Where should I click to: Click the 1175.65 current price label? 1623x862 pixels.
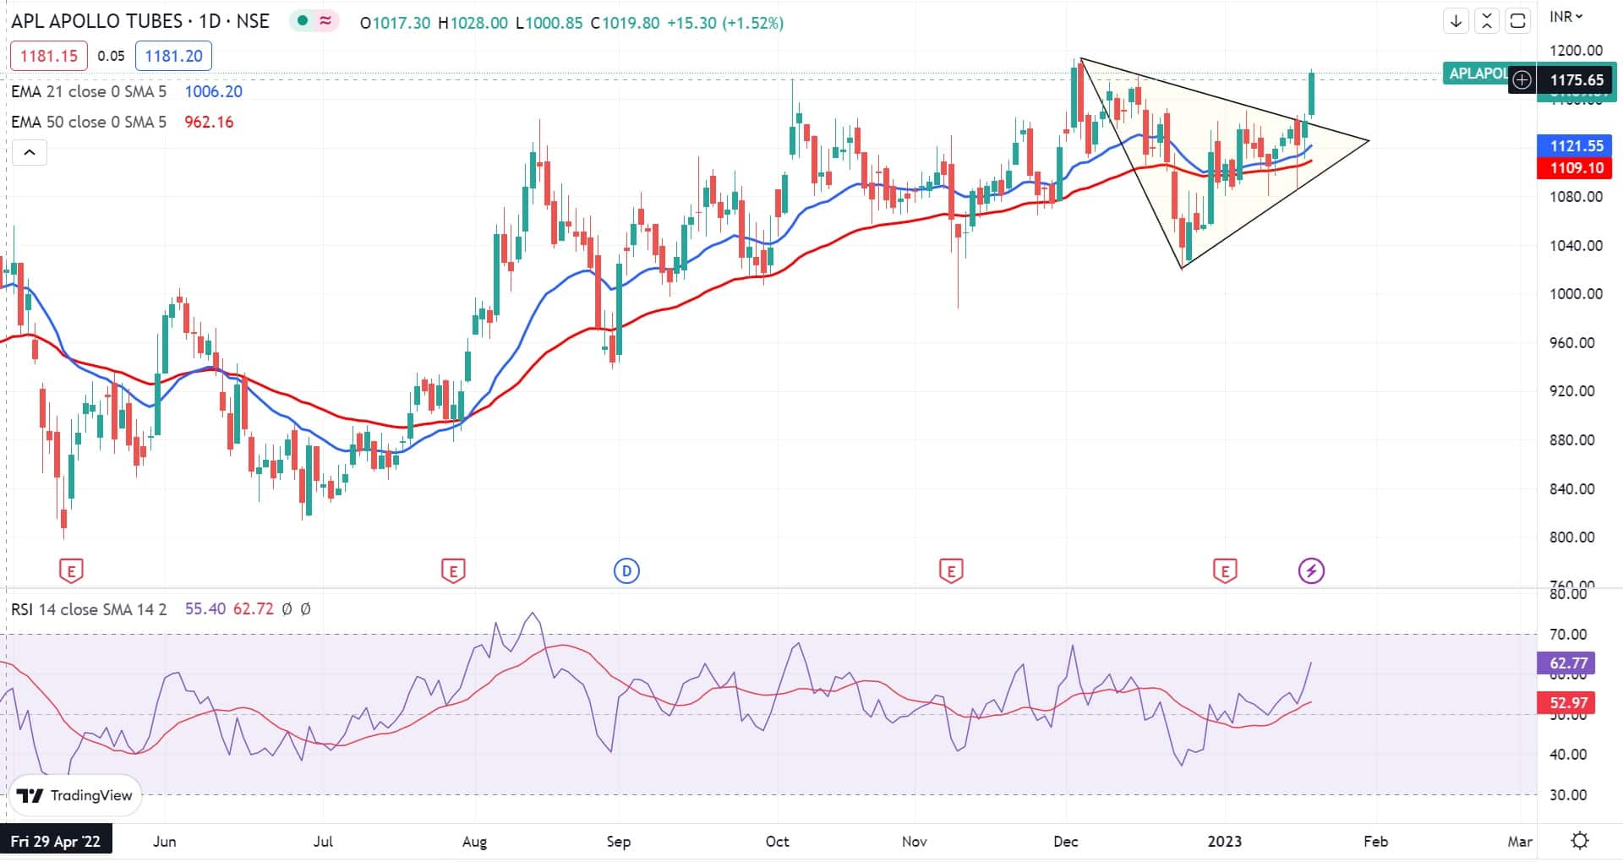(x=1575, y=80)
